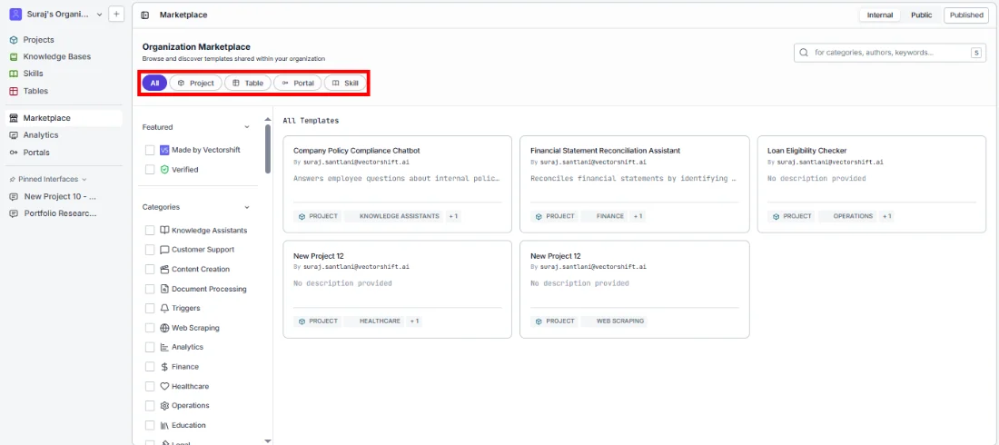The height and width of the screenshot is (445, 999).
Task: Click the Healthcare heart icon
Action: tap(164, 386)
